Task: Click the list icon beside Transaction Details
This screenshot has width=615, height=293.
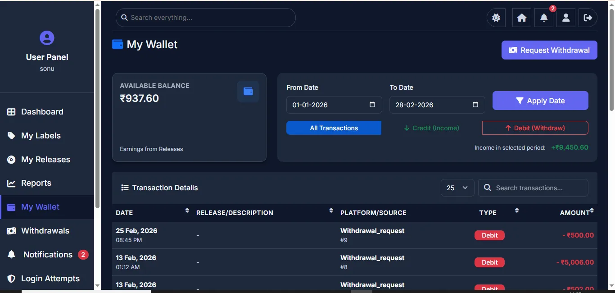Action: point(125,188)
